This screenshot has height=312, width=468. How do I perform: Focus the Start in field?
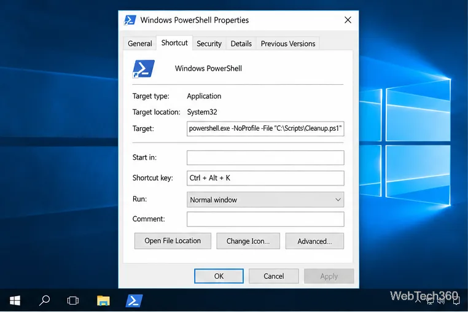click(x=265, y=158)
